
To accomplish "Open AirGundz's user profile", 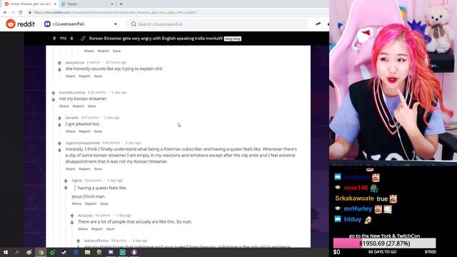I will click(x=85, y=216).
